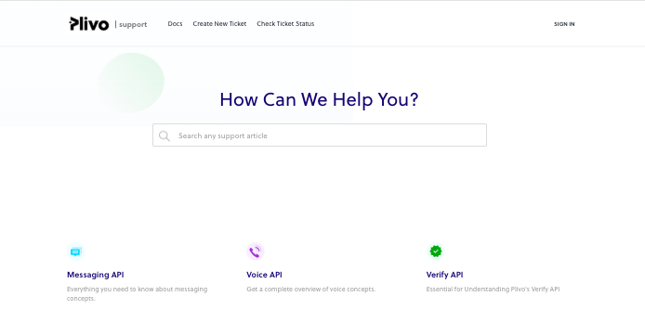645x335 pixels.
Task: Open the Verify API green checkmark badge
Action: click(435, 251)
